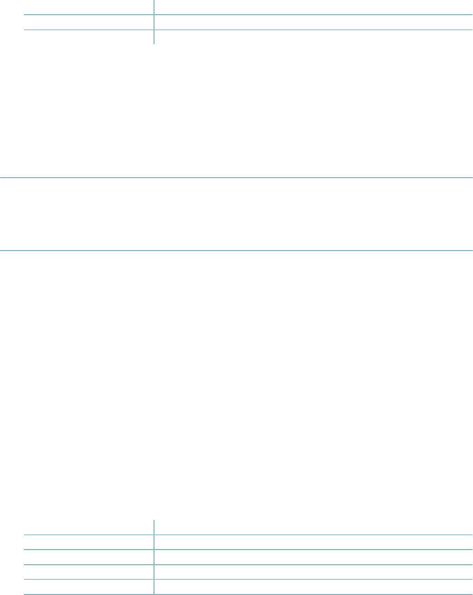Screen dimensions: 473x595
Task: Select the third-row right cell of bottom table
Action: point(313,557)
